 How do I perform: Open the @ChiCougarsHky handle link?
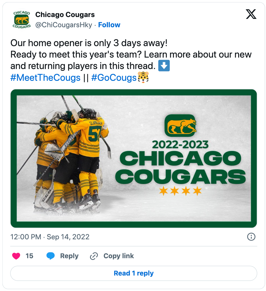point(64,25)
